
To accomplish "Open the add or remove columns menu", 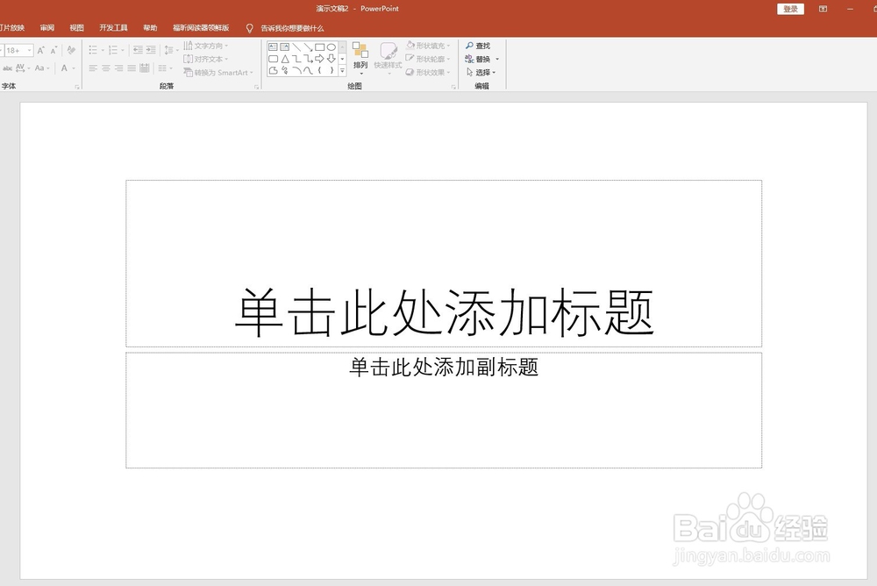I will (165, 68).
